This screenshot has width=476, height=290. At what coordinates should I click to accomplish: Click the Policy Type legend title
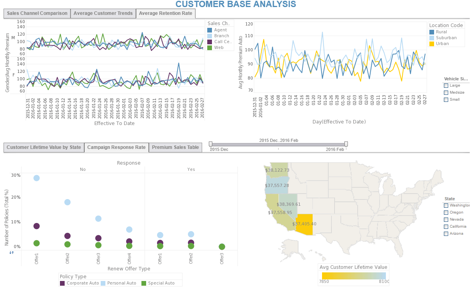coord(73,276)
